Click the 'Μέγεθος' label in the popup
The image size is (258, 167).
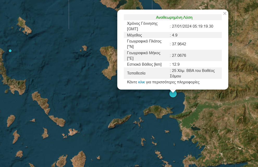(134, 35)
